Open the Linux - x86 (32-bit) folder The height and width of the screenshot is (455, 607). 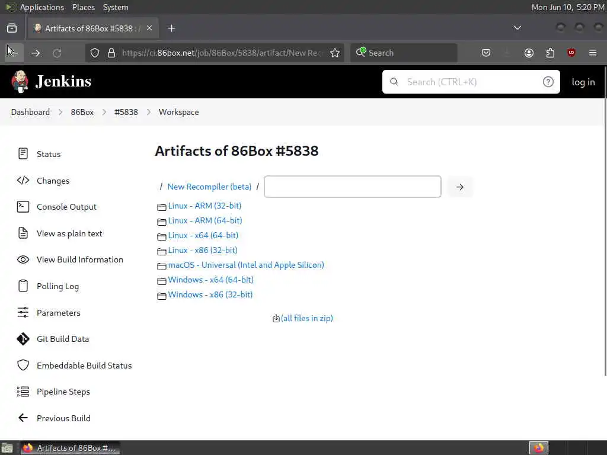coord(203,250)
